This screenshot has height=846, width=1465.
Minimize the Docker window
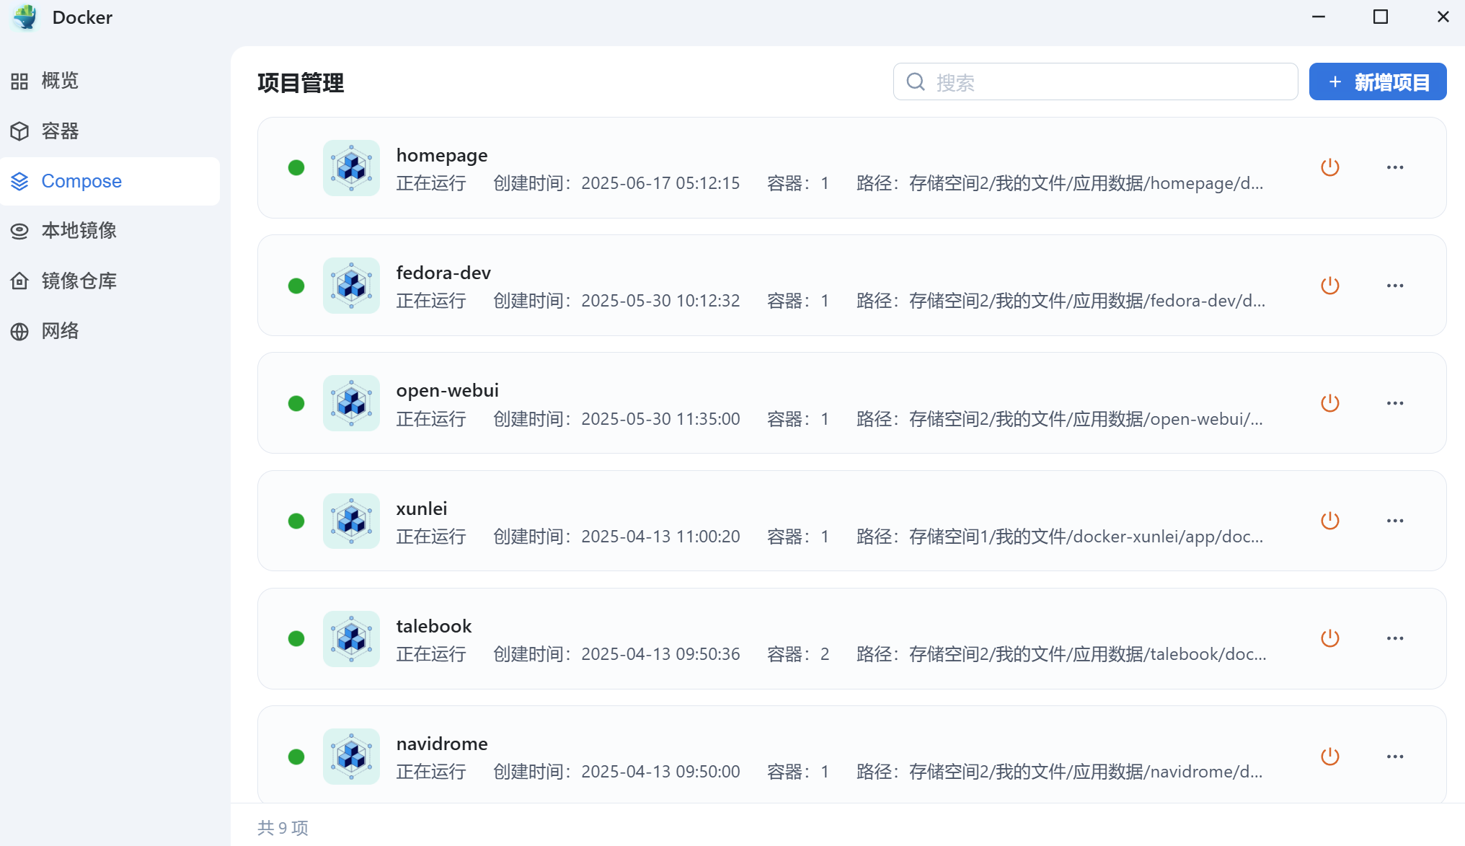coord(1319,17)
